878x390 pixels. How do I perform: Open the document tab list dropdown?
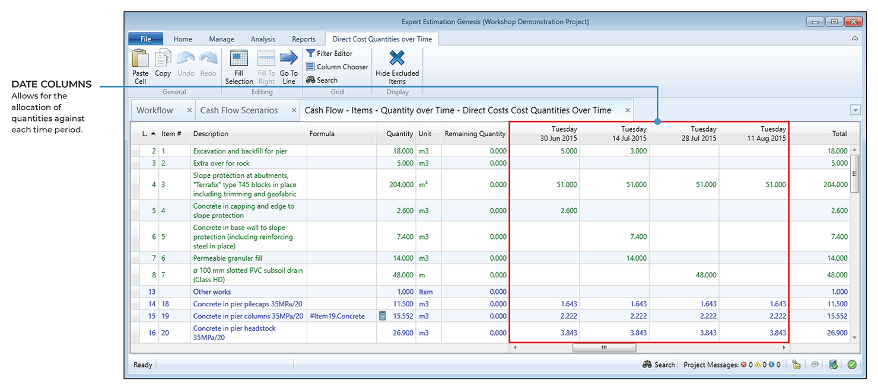[855, 110]
